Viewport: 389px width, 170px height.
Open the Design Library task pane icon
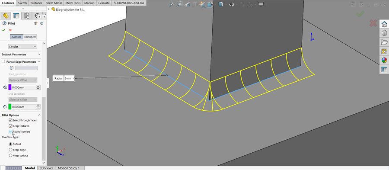coord(384,33)
